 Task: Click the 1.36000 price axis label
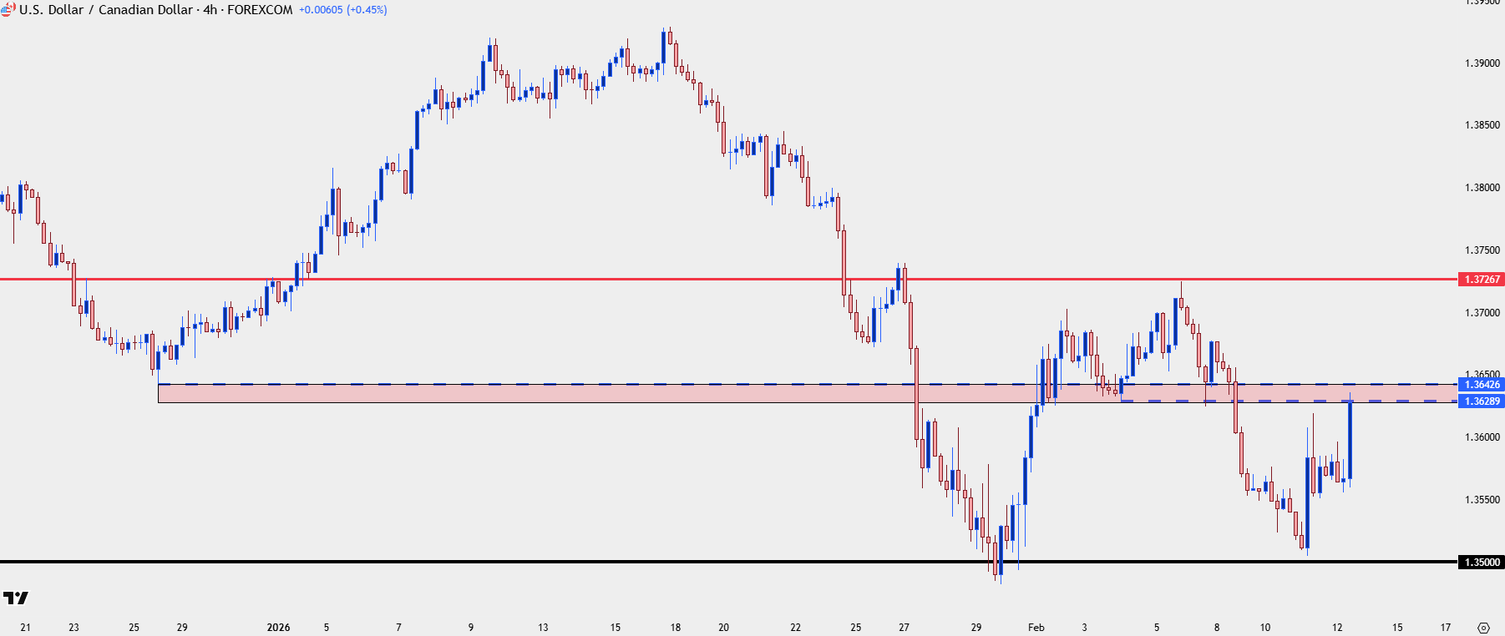click(1482, 437)
